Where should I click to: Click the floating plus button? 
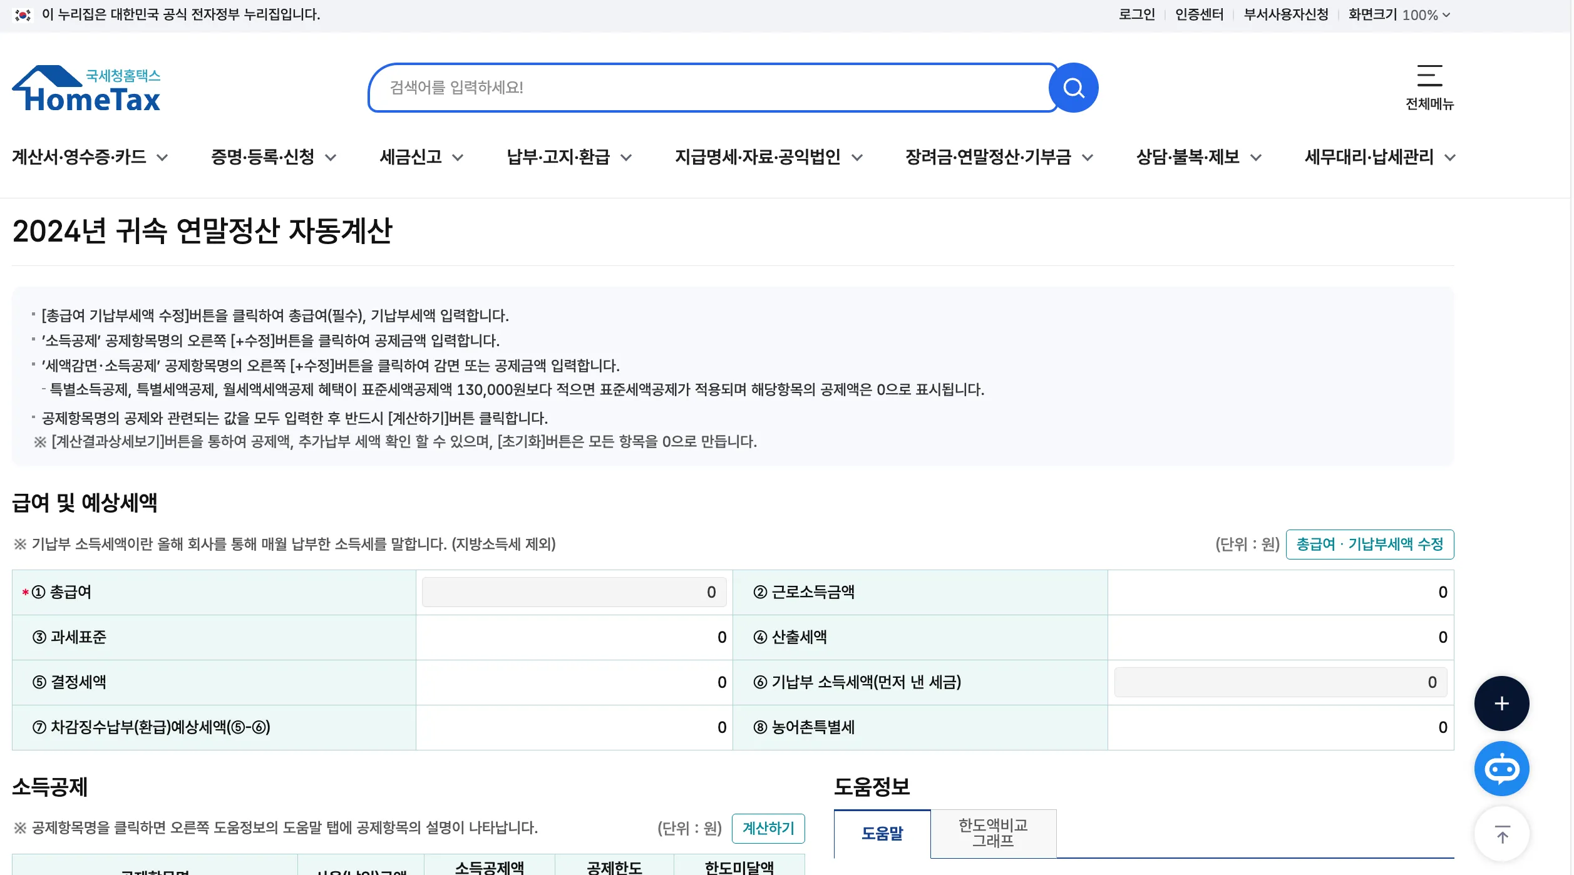click(1501, 703)
